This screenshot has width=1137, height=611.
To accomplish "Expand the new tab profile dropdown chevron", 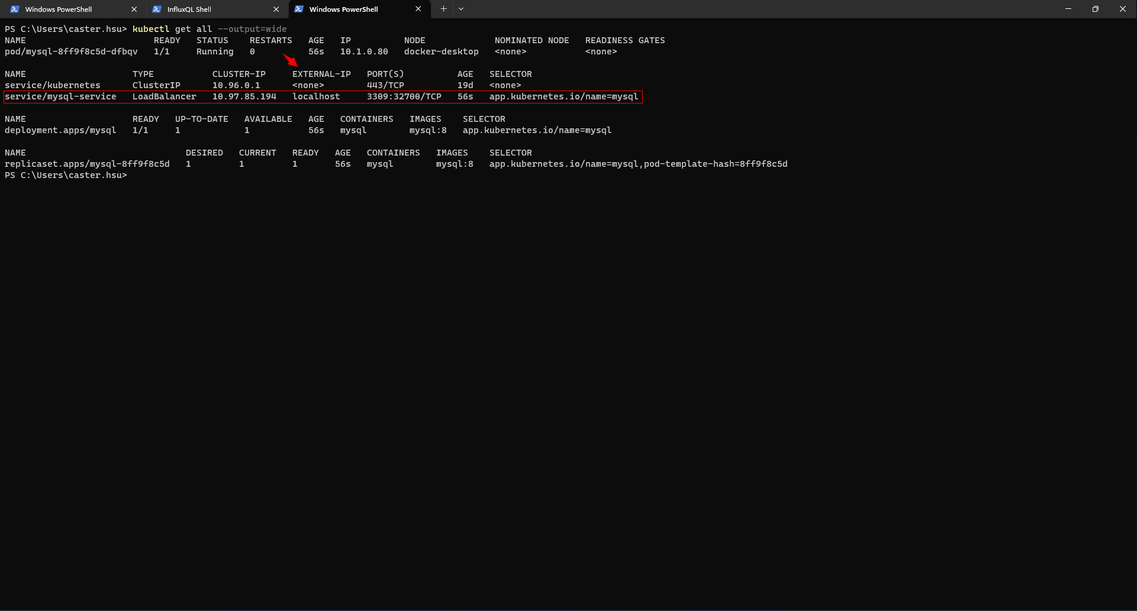I will pyautogui.click(x=461, y=9).
